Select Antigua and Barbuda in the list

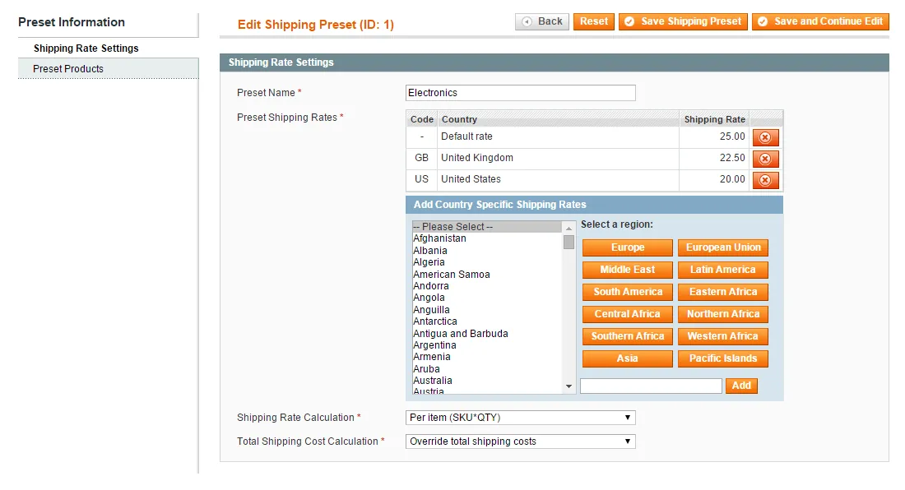[486, 333]
